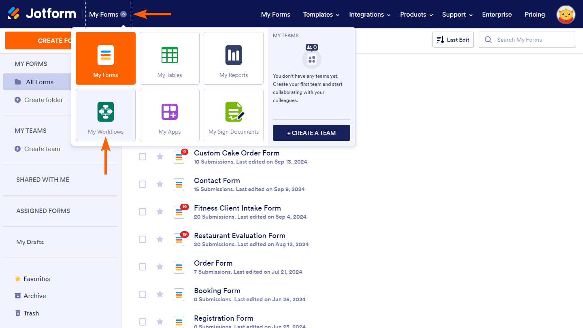This screenshot has width=583, height=328.
Task: Click the teams icon in My Teams panel
Action: 312,56
